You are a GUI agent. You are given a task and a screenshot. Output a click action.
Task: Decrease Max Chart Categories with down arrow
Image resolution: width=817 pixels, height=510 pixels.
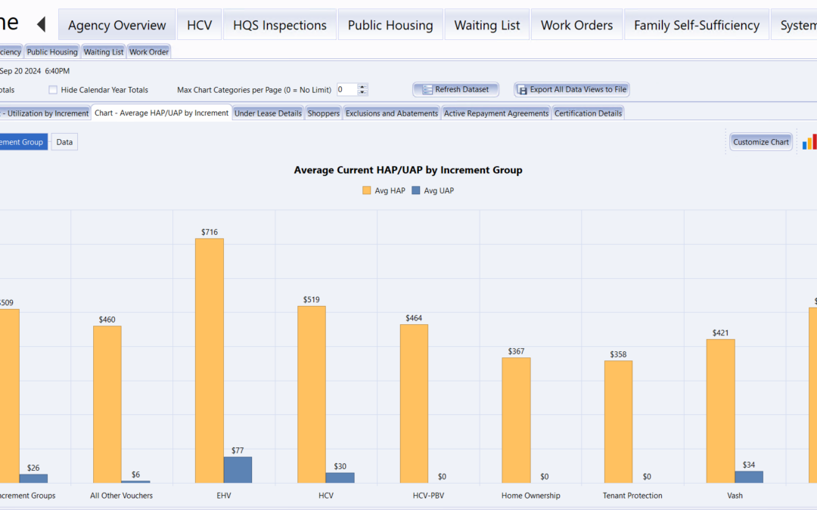pos(362,93)
